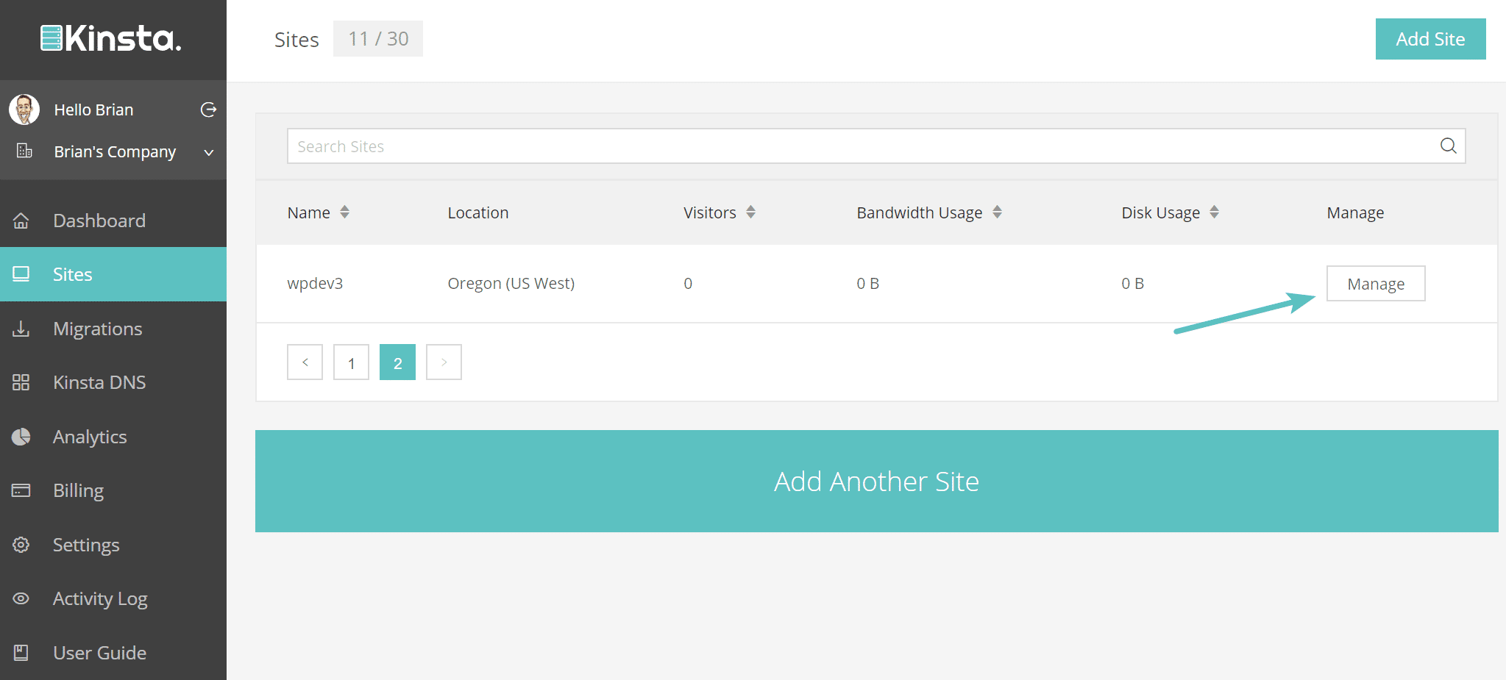Expand the Brian's Company dropdown chevron
The height and width of the screenshot is (680, 1506).
pyautogui.click(x=209, y=152)
